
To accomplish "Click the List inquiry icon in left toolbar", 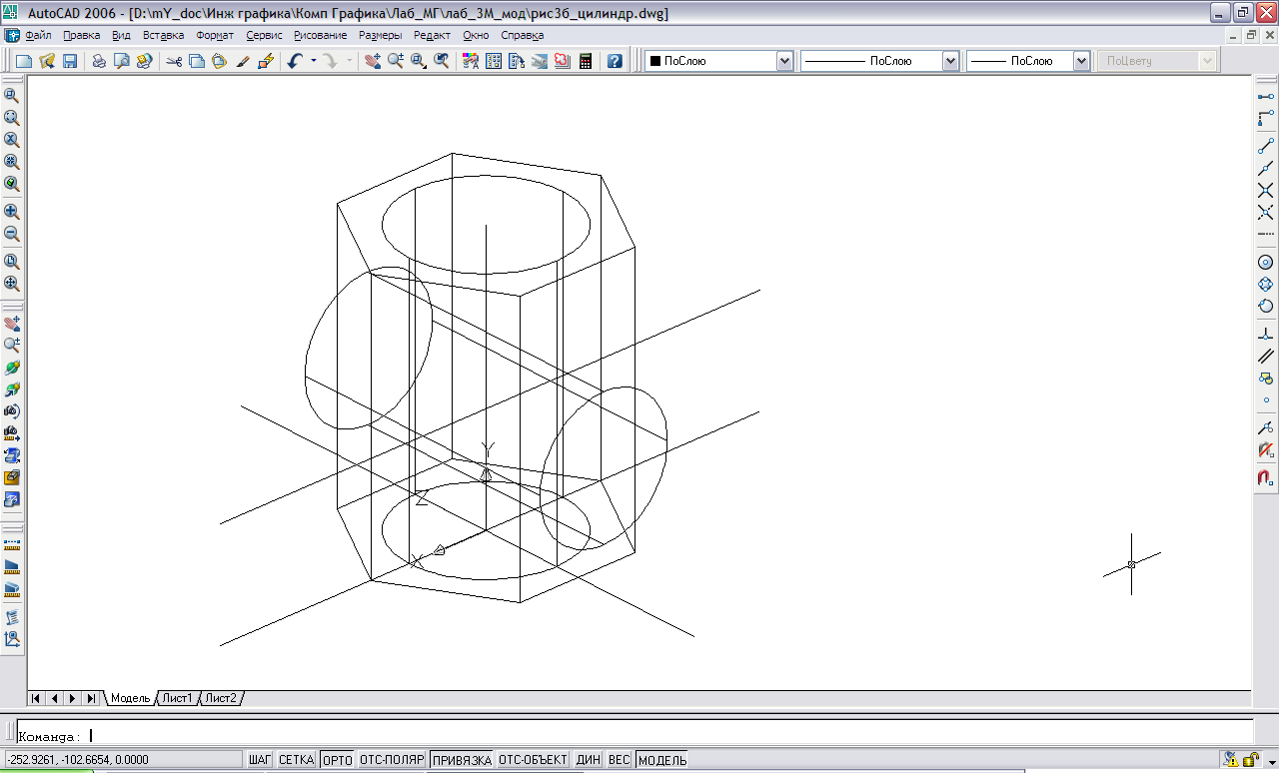I will pos(12,617).
